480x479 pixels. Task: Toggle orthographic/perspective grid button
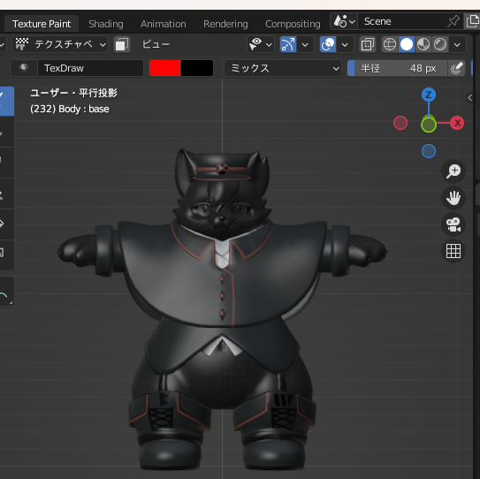pyautogui.click(x=453, y=251)
